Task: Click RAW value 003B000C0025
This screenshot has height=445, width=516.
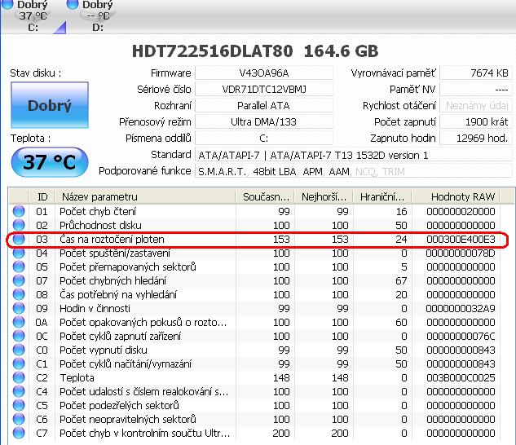Action: tap(461, 377)
